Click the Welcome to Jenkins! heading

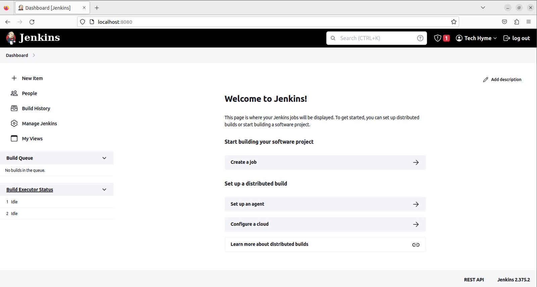pos(266,99)
